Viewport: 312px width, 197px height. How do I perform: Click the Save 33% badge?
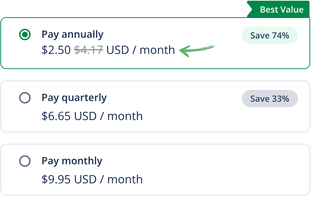[269, 98]
